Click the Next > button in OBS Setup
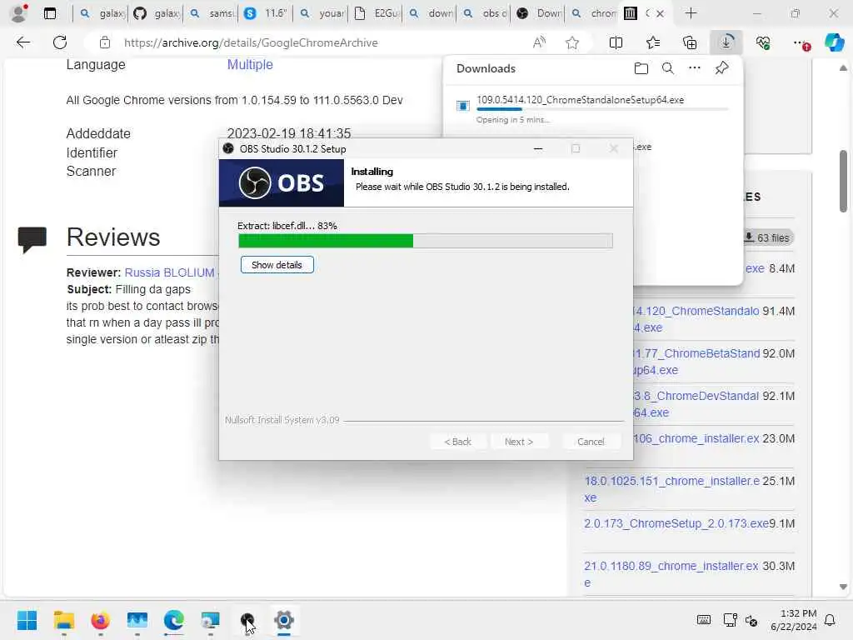 tap(518, 442)
